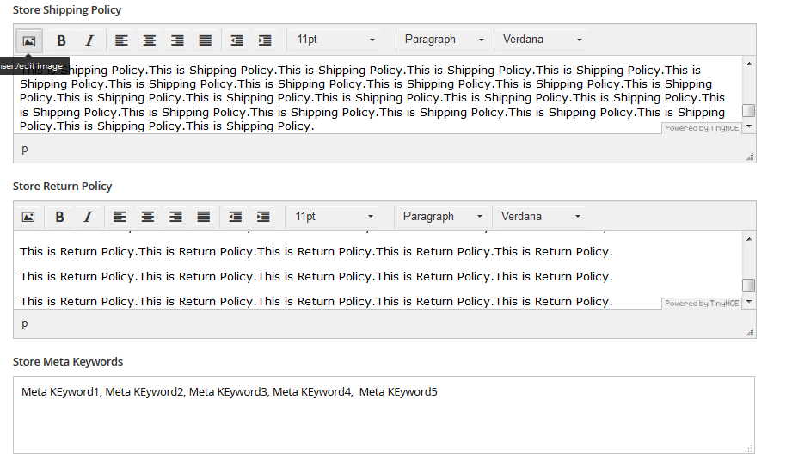Click p element path in Return Policy status bar
Image resolution: width=786 pixels, height=467 pixels.
coord(25,323)
